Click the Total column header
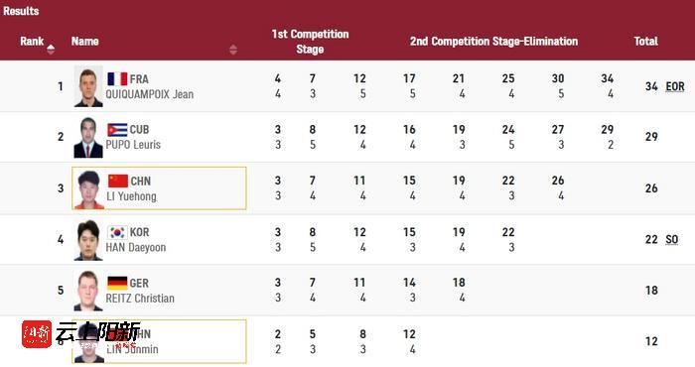Image resolution: width=695 pixels, height=367 pixels. tap(645, 42)
